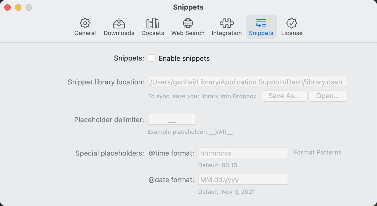Image resolution: width=377 pixels, height=206 pixels.
Task: Open the Integration settings pane
Action: point(227,27)
